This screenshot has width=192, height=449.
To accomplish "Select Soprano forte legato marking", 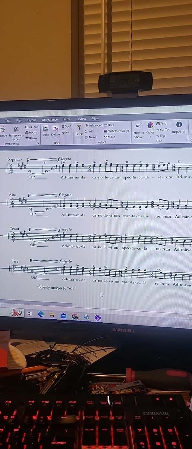I will click(64, 159).
